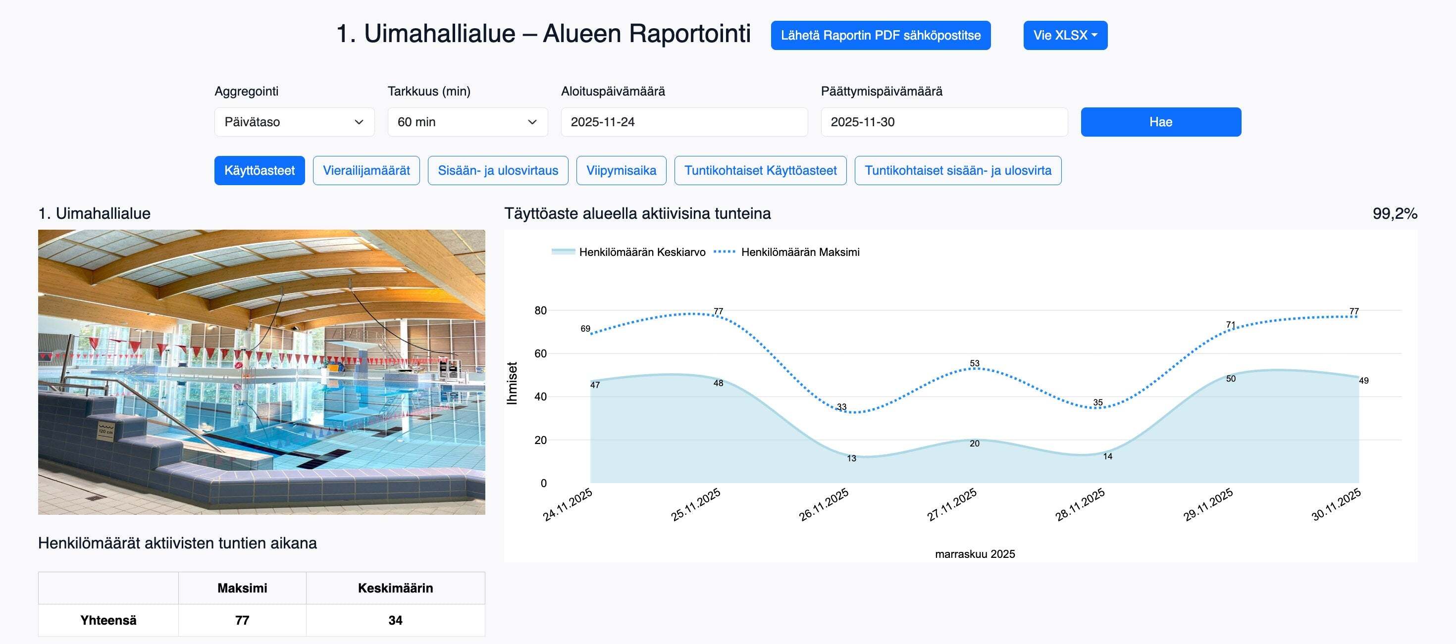Click the swimming hall photo
Image resolution: width=1456 pixels, height=644 pixels.
(261, 372)
